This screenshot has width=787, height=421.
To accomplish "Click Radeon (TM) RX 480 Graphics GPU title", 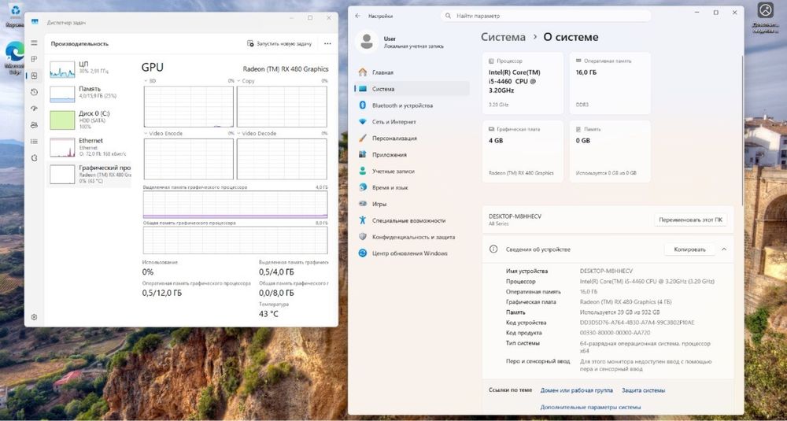I will [286, 69].
